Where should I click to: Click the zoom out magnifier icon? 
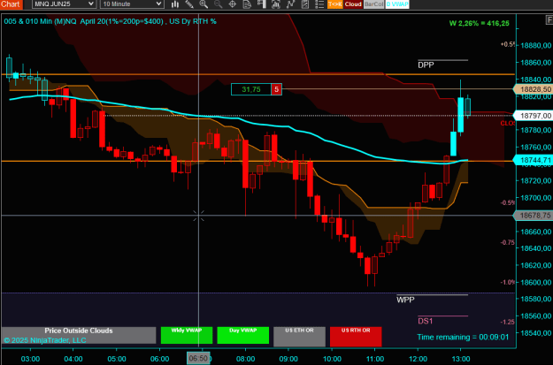[218, 4]
